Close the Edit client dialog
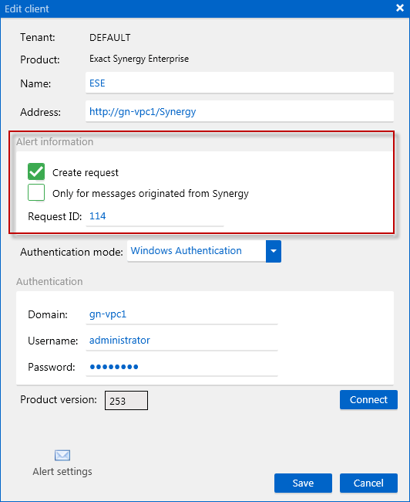The width and height of the screenshot is (410, 502). (x=400, y=8)
